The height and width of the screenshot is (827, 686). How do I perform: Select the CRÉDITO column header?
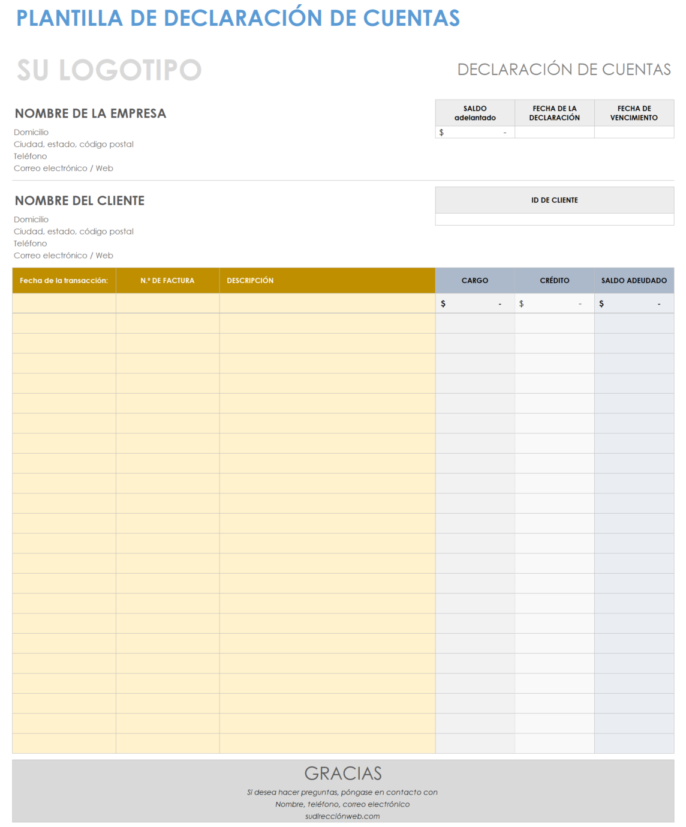pyautogui.click(x=554, y=280)
